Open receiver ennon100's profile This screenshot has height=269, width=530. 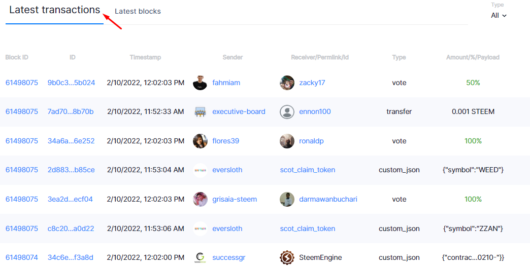coord(315,111)
